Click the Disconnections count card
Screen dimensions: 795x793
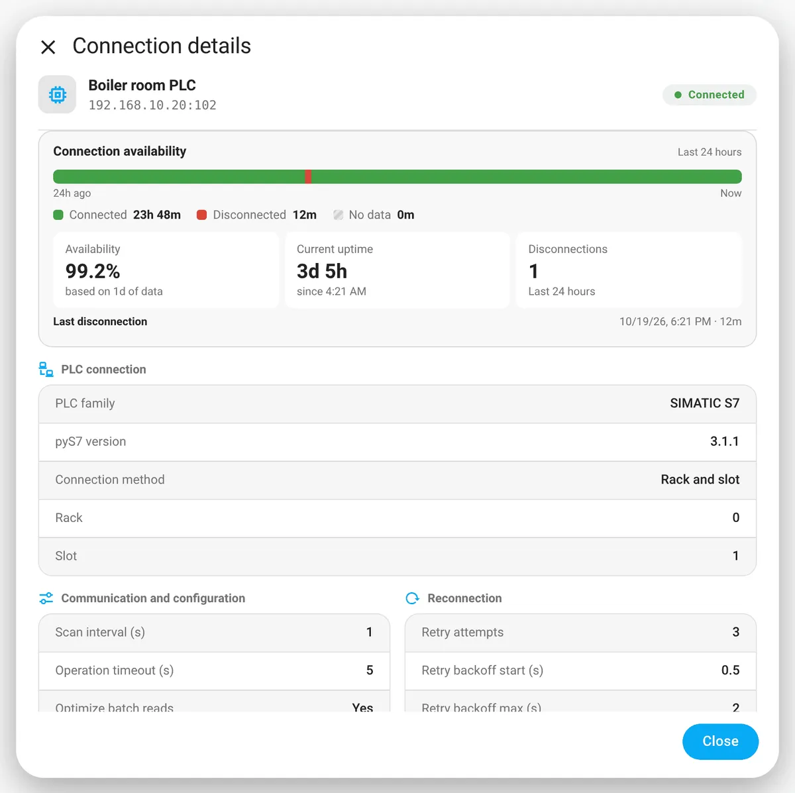coord(629,270)
